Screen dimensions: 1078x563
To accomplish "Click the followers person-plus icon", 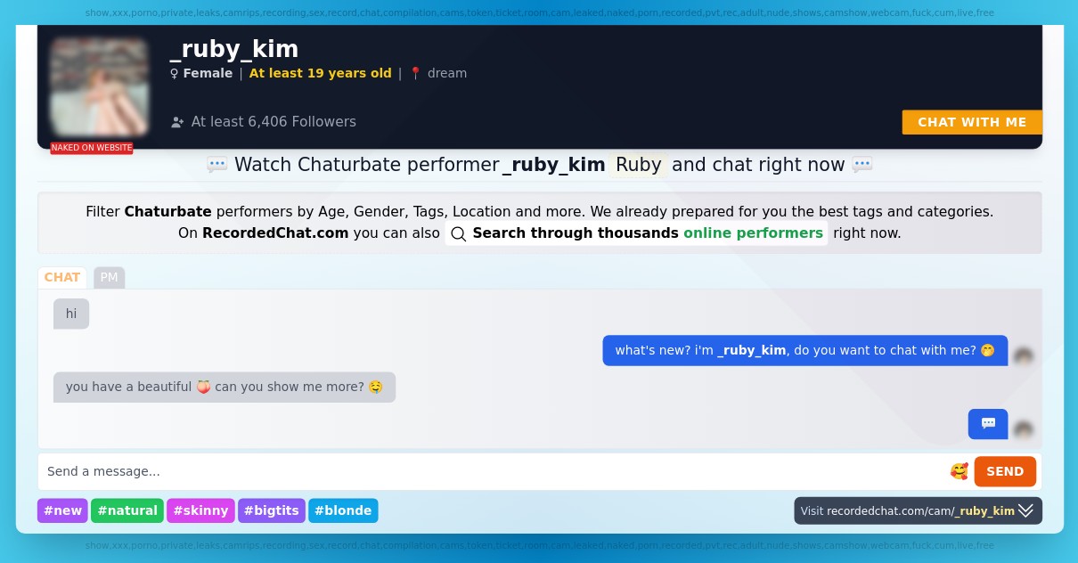I will [x=177, y=122].
